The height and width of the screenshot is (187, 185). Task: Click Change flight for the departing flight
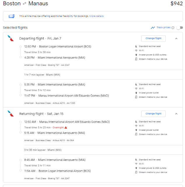pos(153,38)
